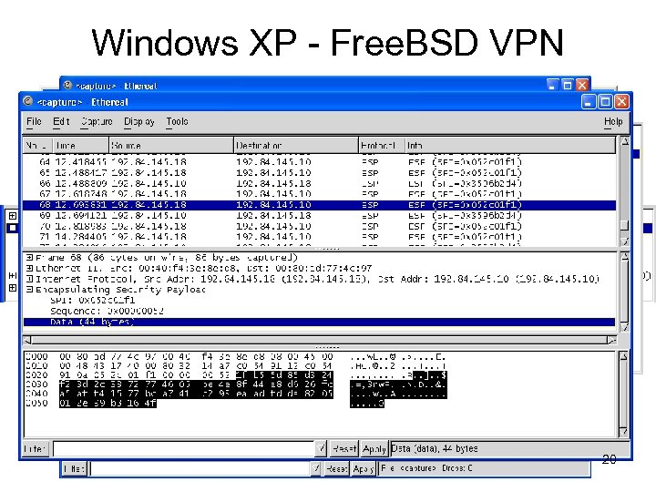Image resolution: width=656 pixels, height=492 pixels.
Task: Click the Apply filter button
Action: (x=374, y=449)
